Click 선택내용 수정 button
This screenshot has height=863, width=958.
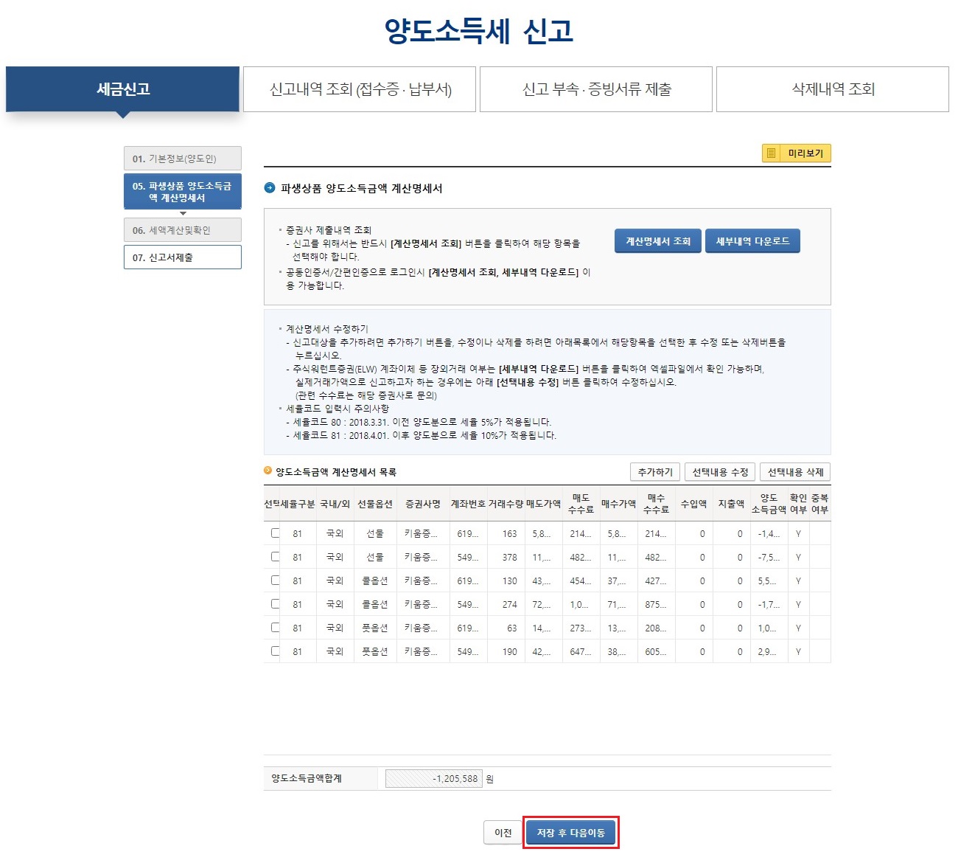(720, 472)
